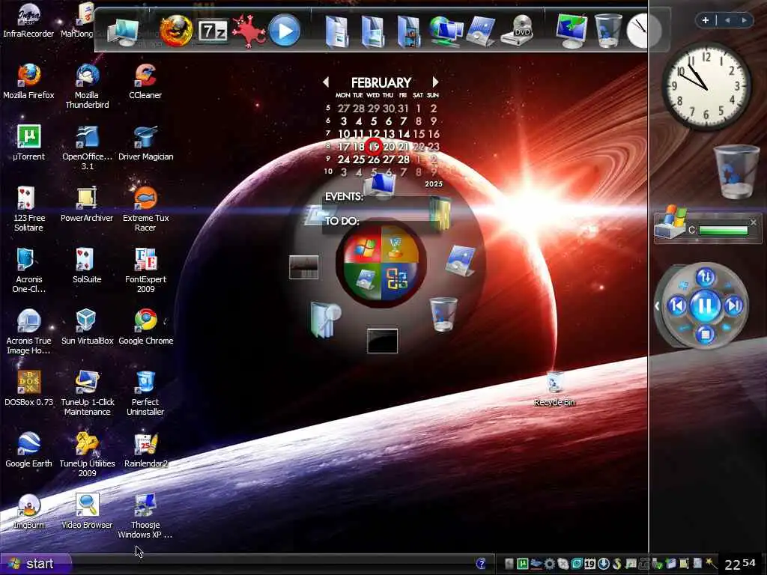This screenshot has height=575, width=767.
Task: Launch Mozilla Firefox desktop shortcut
Action: coord(28,81)
